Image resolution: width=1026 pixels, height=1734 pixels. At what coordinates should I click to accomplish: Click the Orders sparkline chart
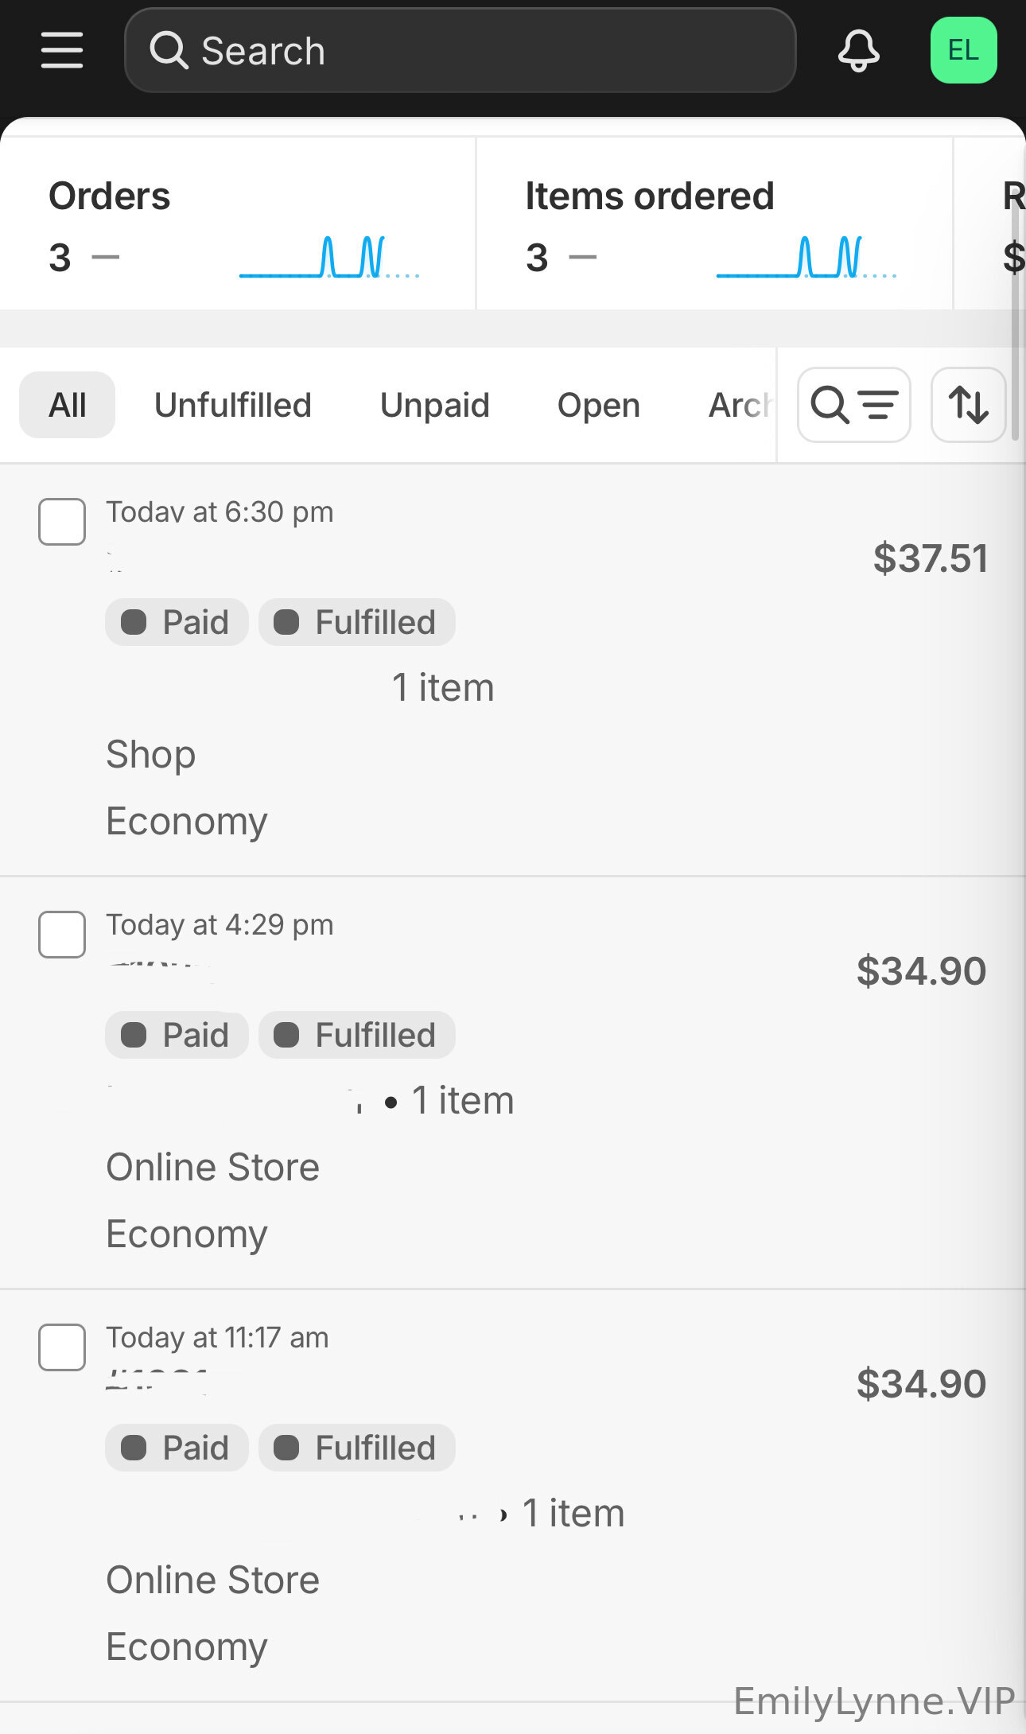click(x=329, y=258)
